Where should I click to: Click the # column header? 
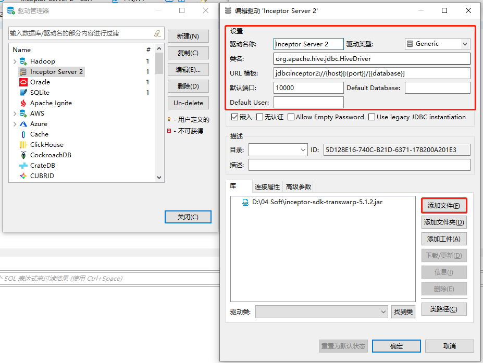tap(148, 49)
